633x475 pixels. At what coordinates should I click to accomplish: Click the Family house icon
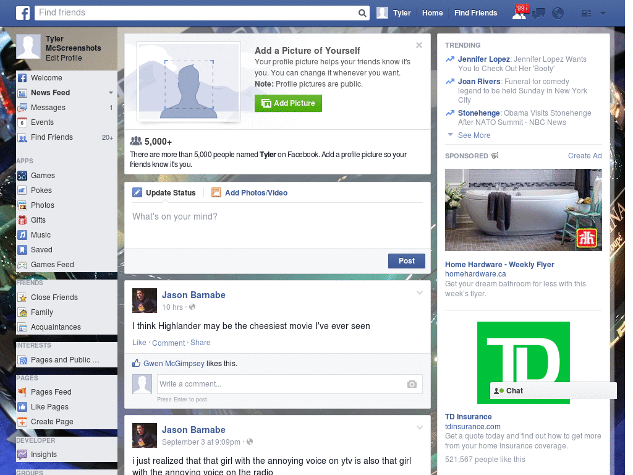[23, 312]
